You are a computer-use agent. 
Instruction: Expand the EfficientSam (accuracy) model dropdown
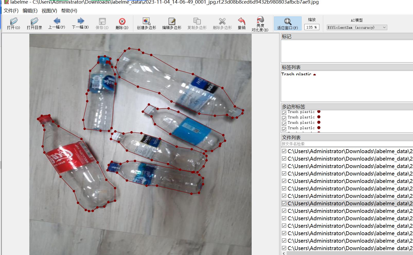357,27
